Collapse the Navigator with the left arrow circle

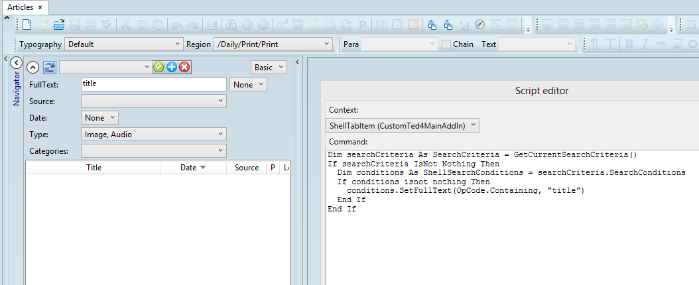click(x=16, y=63)
